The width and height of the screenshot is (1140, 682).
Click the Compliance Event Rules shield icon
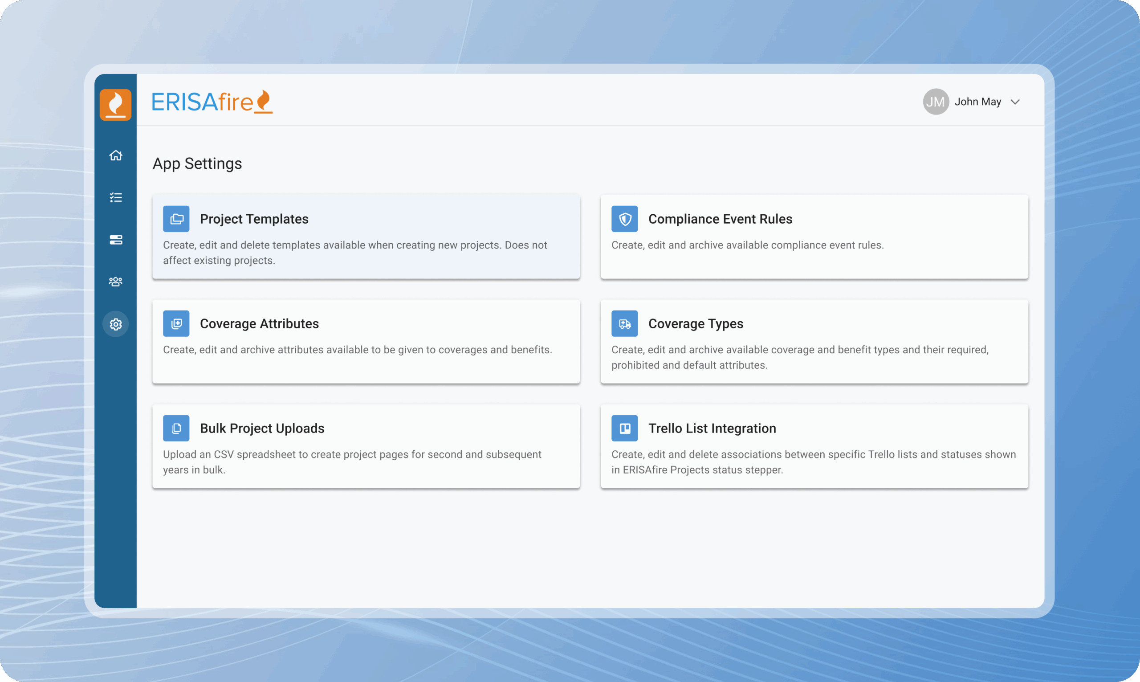625,219
